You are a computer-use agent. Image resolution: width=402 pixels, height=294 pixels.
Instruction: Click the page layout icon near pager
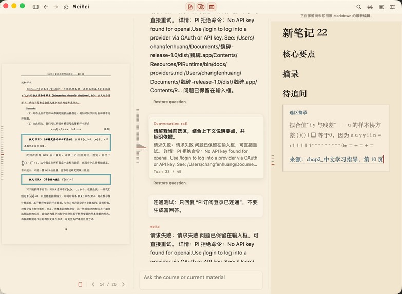pyautogui.click(x=80, y=284)
